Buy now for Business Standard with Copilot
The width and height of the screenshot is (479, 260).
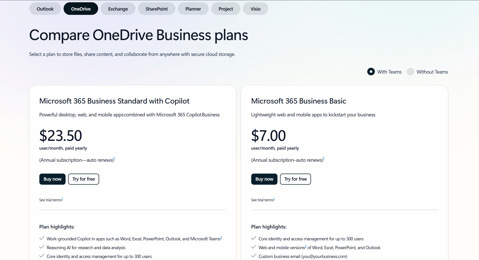52,179
